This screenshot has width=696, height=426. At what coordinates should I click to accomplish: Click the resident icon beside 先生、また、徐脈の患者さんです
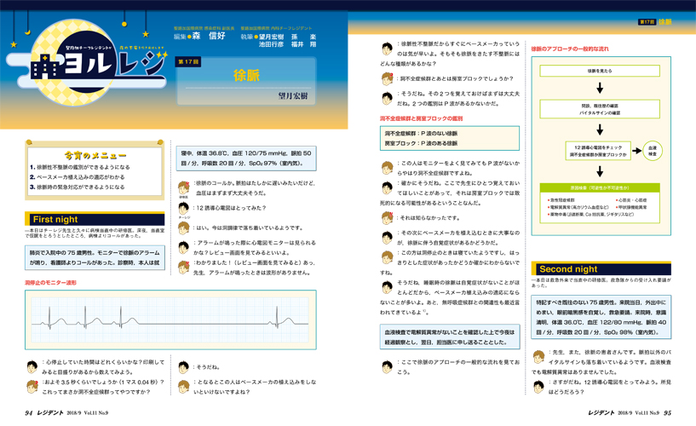click(538, 356)
